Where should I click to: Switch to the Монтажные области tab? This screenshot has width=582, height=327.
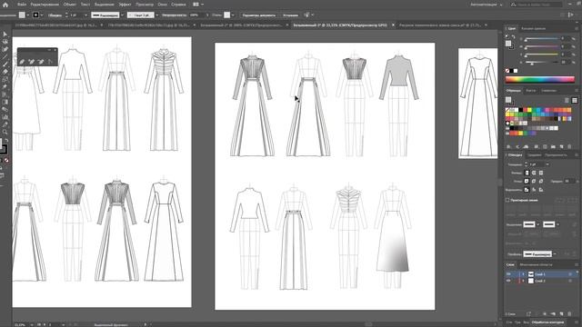pos(536,264)
